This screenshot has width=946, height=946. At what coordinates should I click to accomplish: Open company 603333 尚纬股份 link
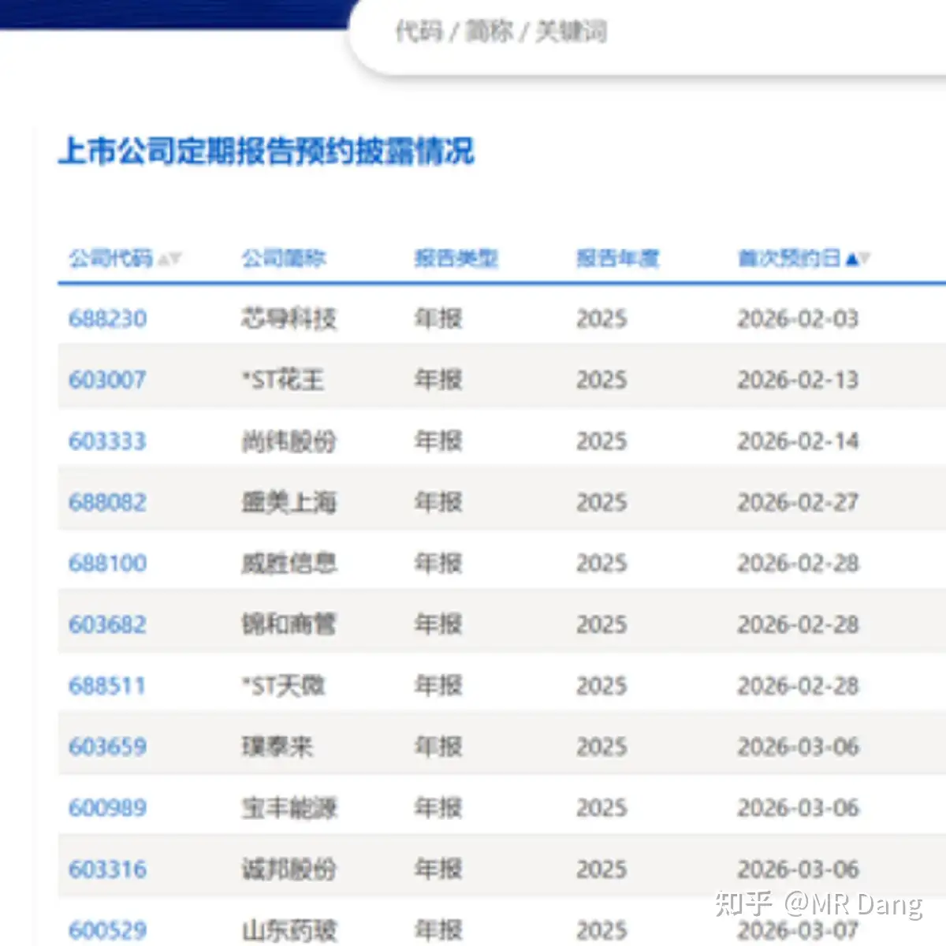(x=107, y=441)
